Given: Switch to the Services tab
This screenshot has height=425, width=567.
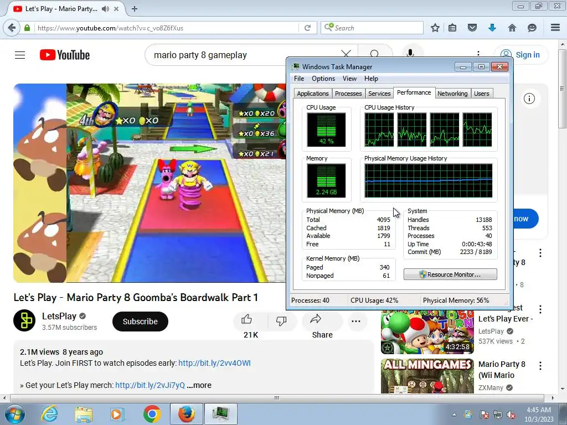Looking at the screenshot, I should pyautogui.click(x=379, y=94).
